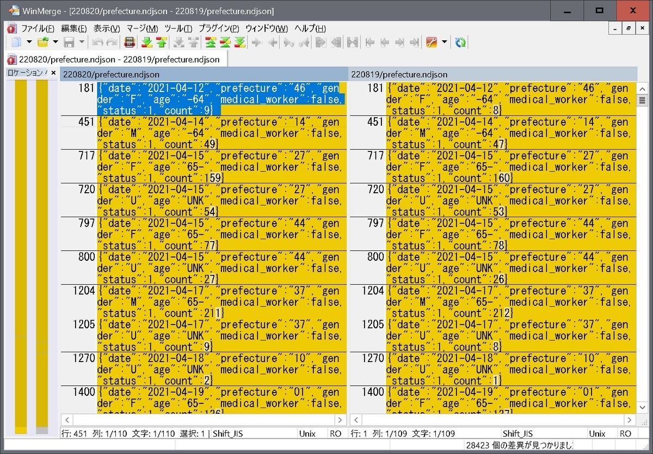The width and height of the screenshot is (653, 454).
Task: Open the dropdown arrow beside the Save icon
Action: pyautogui.click(x=82, y=42)
